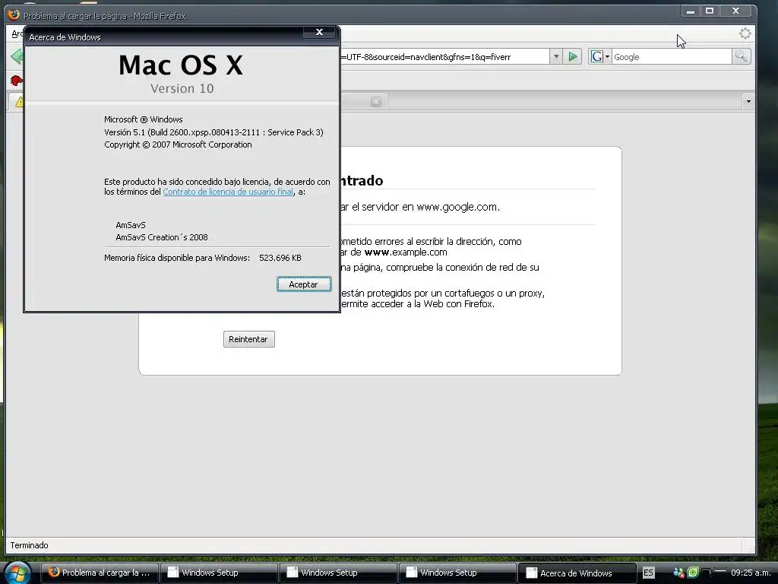Click the taskbar clock showing 09:25 a.m.
778x584 pixels.
(751, 573)
